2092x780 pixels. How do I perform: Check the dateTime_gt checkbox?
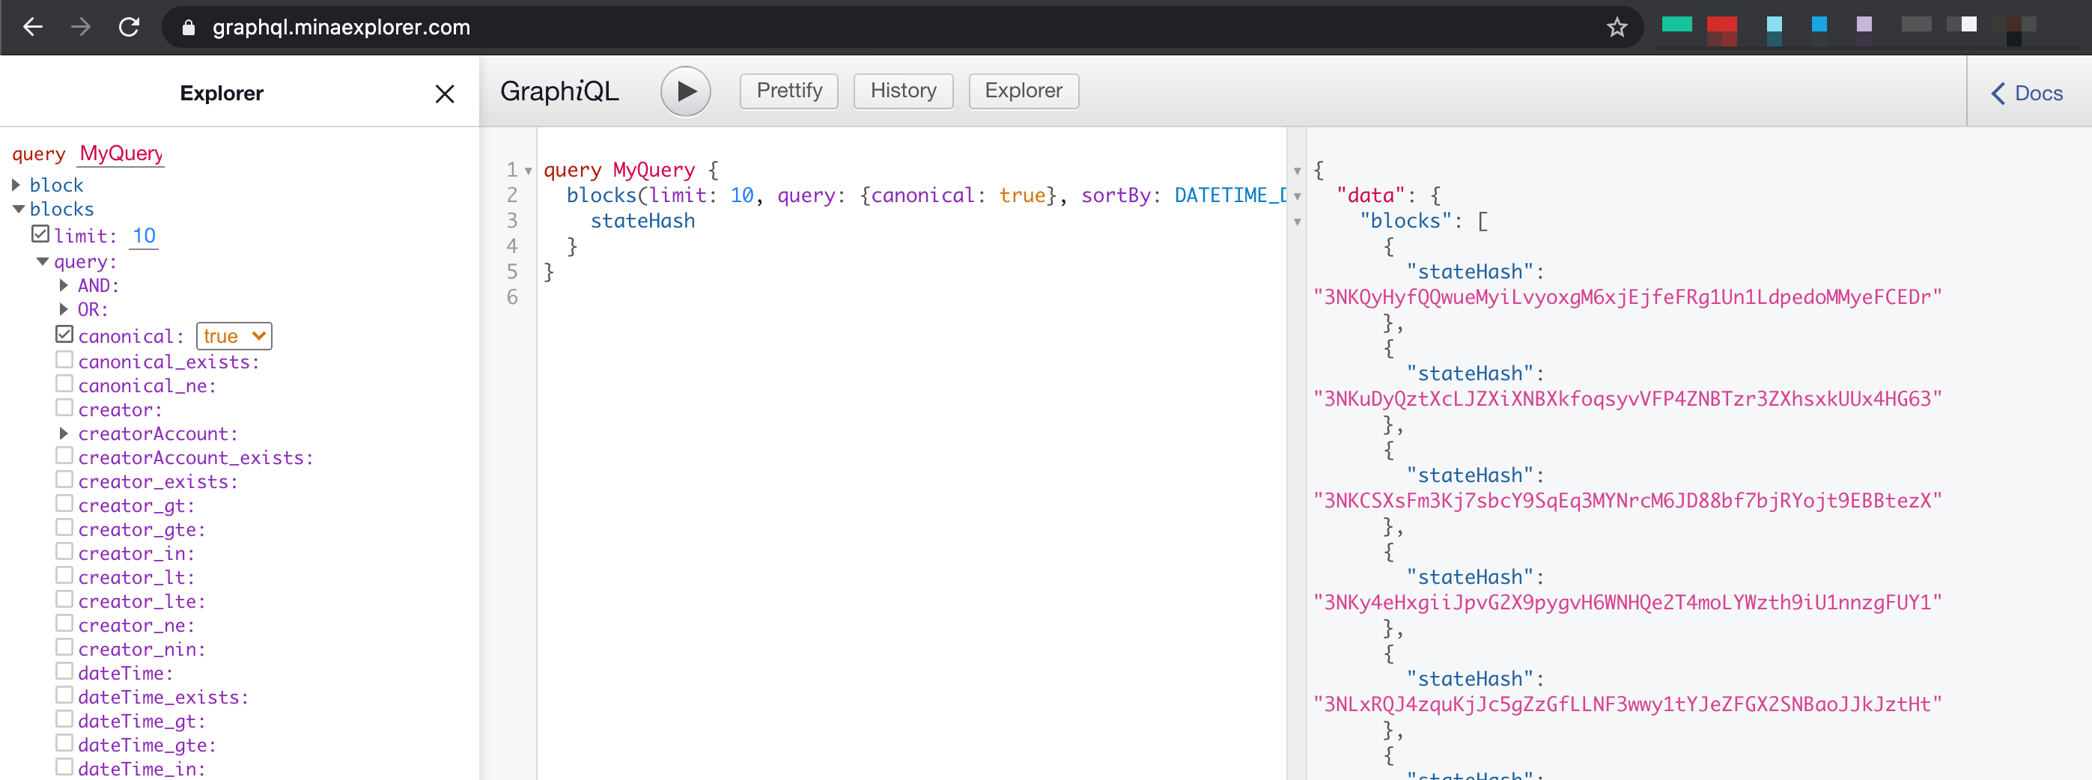click(65, 719)
